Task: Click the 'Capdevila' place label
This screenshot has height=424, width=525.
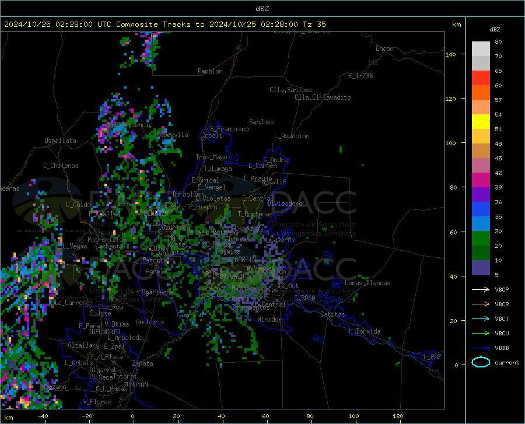Action: pos(172,135)
